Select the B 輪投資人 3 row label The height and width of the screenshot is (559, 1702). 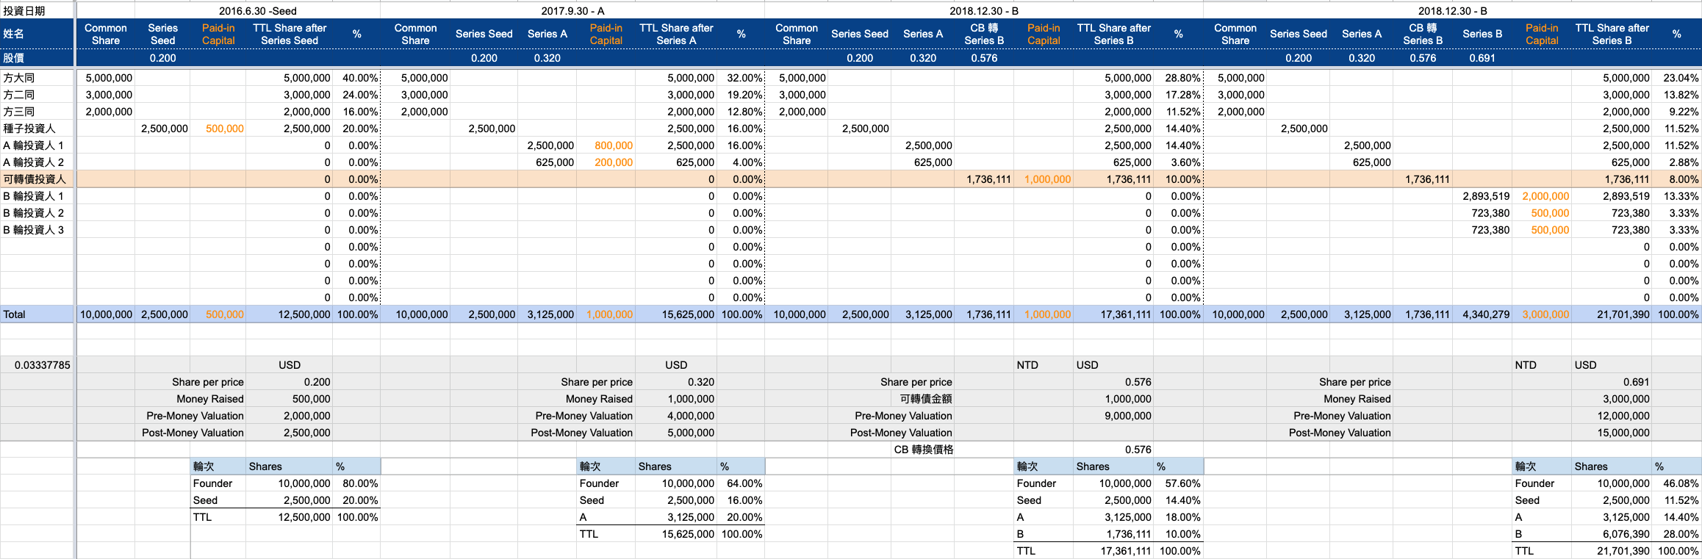(x=37, y=230)
